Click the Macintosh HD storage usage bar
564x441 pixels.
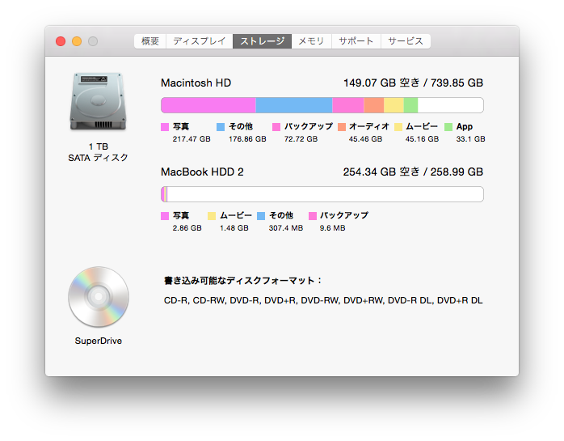pos(322,105)
